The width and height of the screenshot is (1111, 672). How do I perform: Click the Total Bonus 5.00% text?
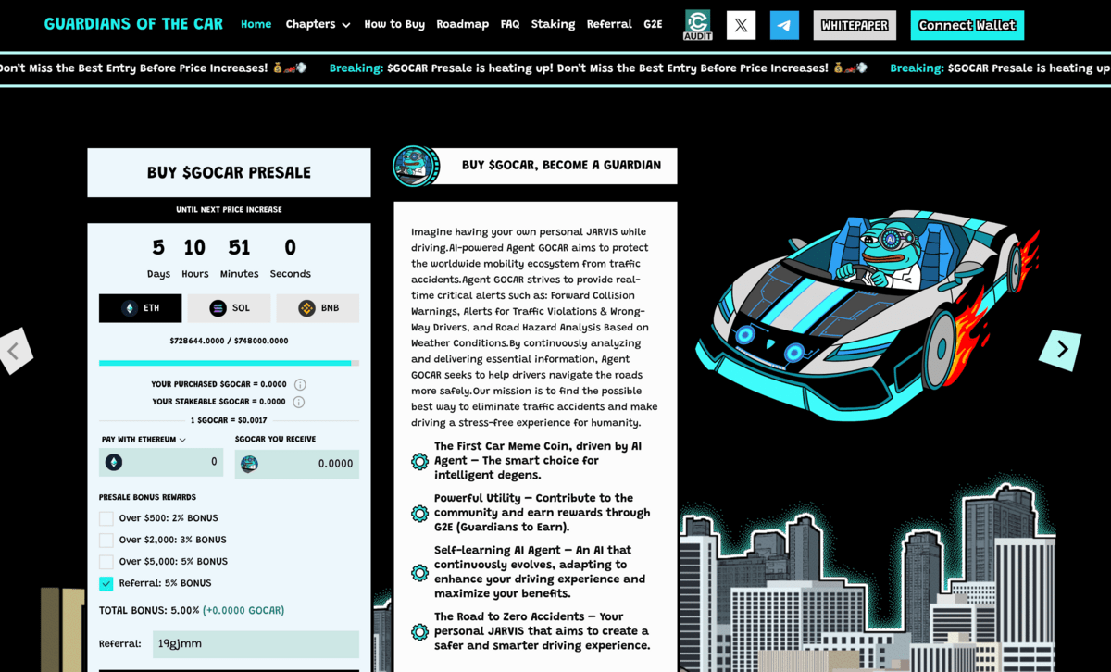[192, 611]
